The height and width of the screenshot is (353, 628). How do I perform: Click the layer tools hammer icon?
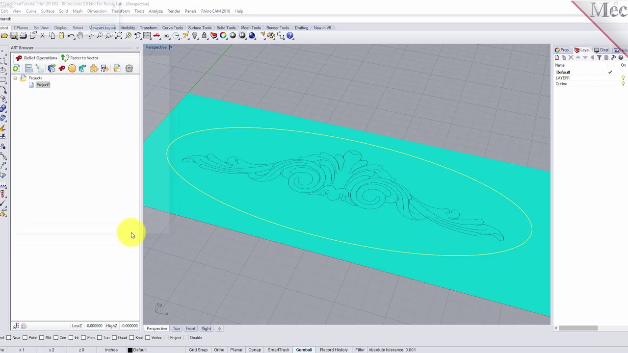pos(613,57)
